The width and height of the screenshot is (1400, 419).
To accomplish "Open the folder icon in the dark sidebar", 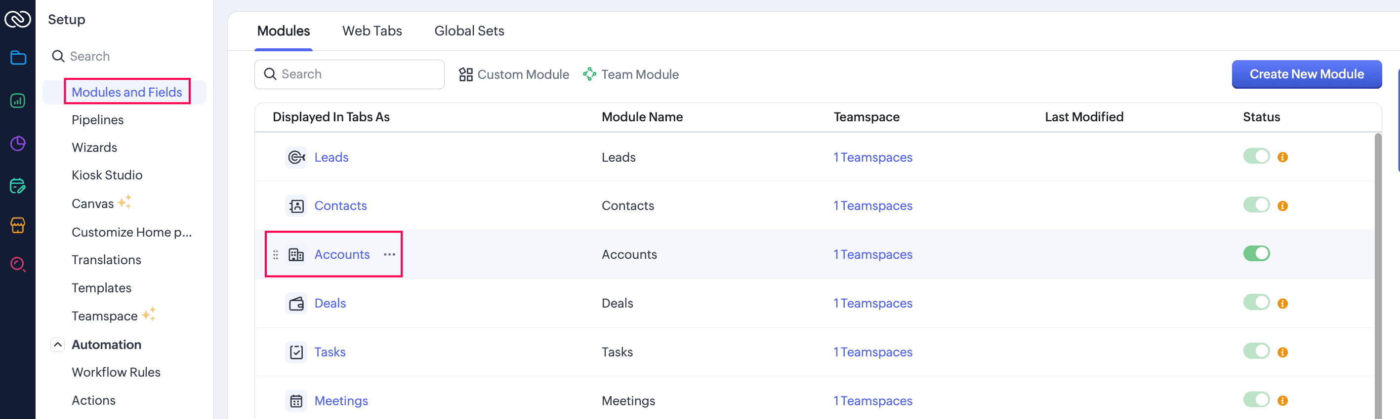I will coord(18,58).
